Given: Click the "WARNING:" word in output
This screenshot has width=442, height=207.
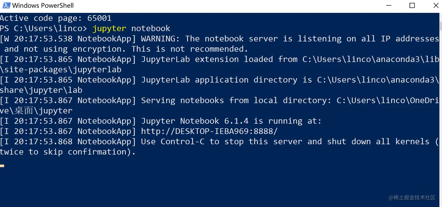Looking at the screenshot, I should click(160, 39).
